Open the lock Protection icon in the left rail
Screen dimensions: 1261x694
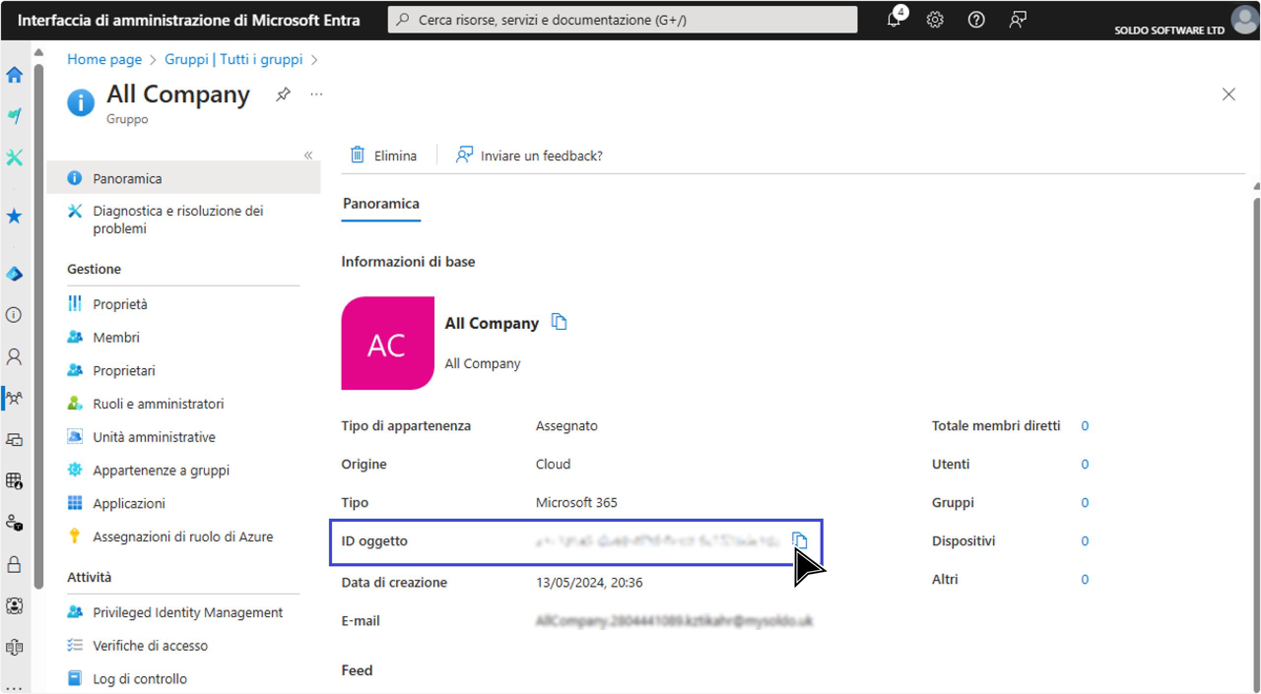14,564
